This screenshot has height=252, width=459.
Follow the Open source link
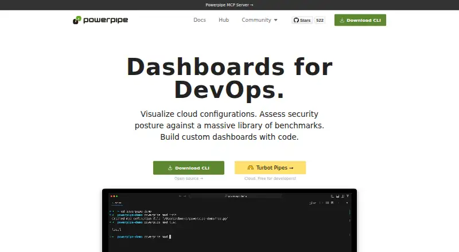point(189,178)
